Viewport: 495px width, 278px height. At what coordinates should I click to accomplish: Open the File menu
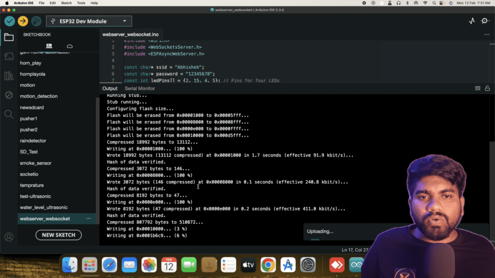(42, 3)
